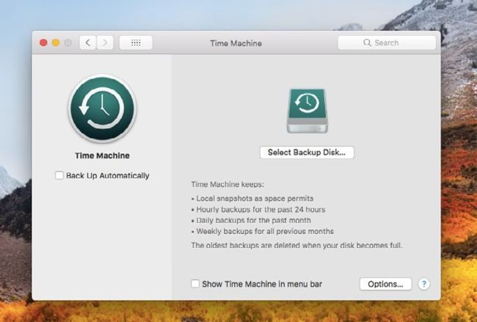Click 'Time Machine keeps:' text
Screen dimensions: 477x322
click(227, 184)
